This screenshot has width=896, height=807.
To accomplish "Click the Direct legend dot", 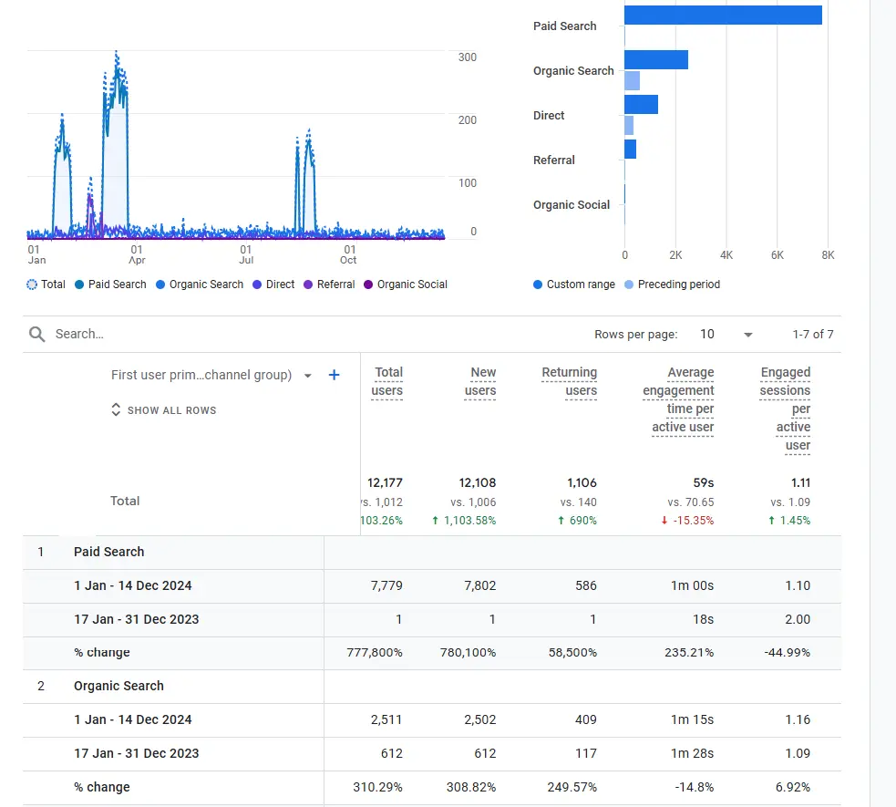I will click(x=260, y=285).
